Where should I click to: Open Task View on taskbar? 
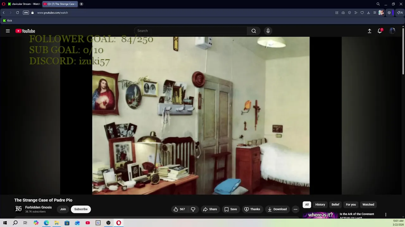25,223
